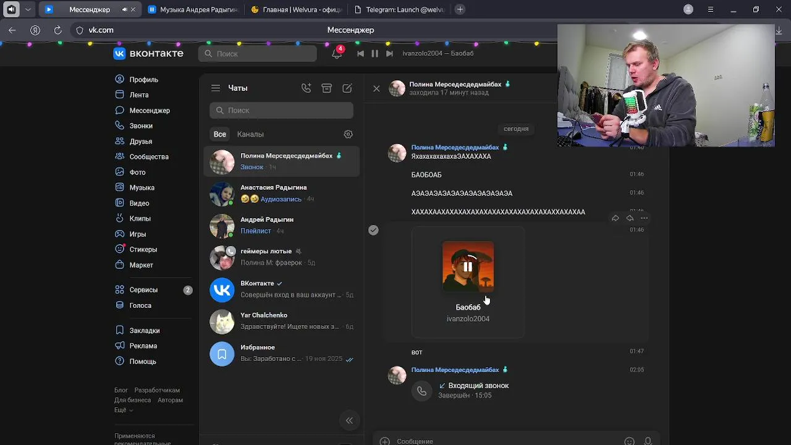The height and width of the screenshot is (445, 791).
Task: Click the top VK search field
Action: click(x=258, y=54)
